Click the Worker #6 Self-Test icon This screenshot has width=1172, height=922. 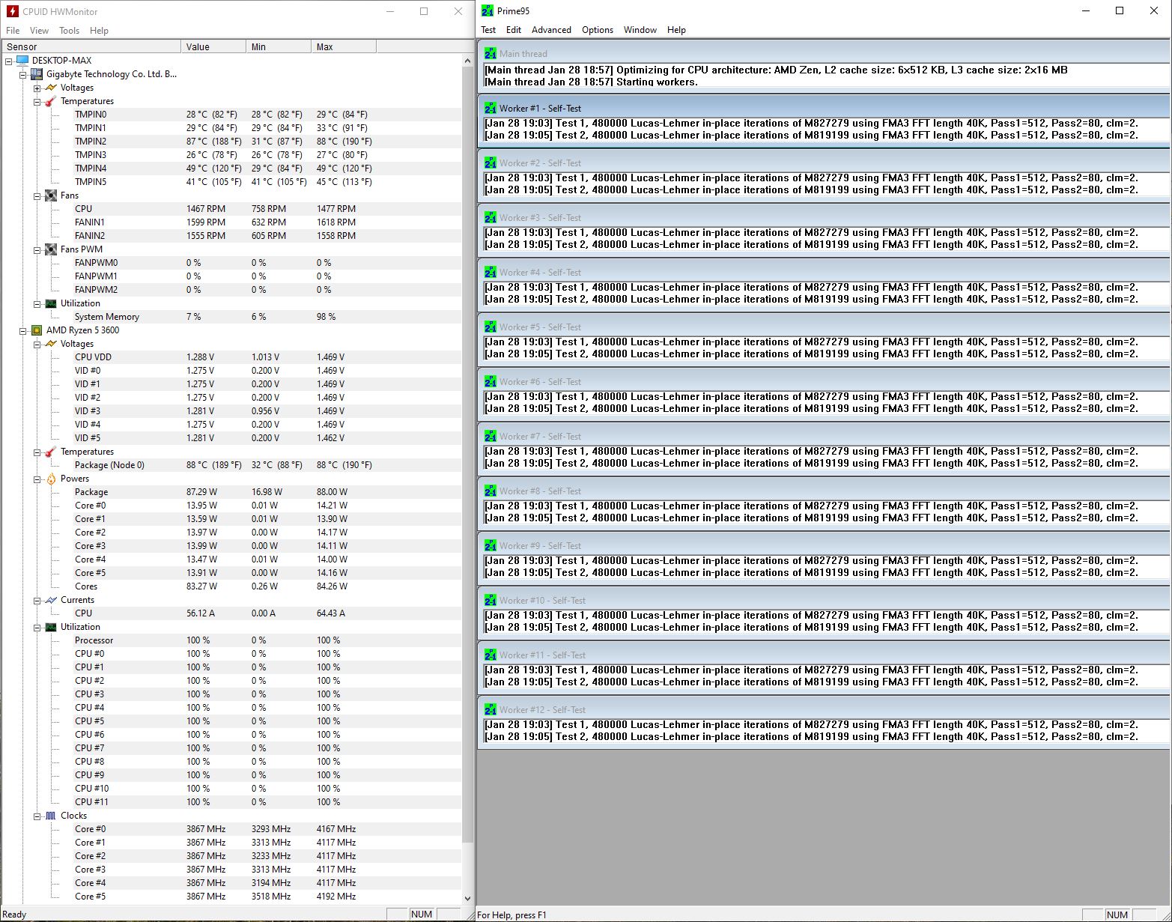click(491, 382)
